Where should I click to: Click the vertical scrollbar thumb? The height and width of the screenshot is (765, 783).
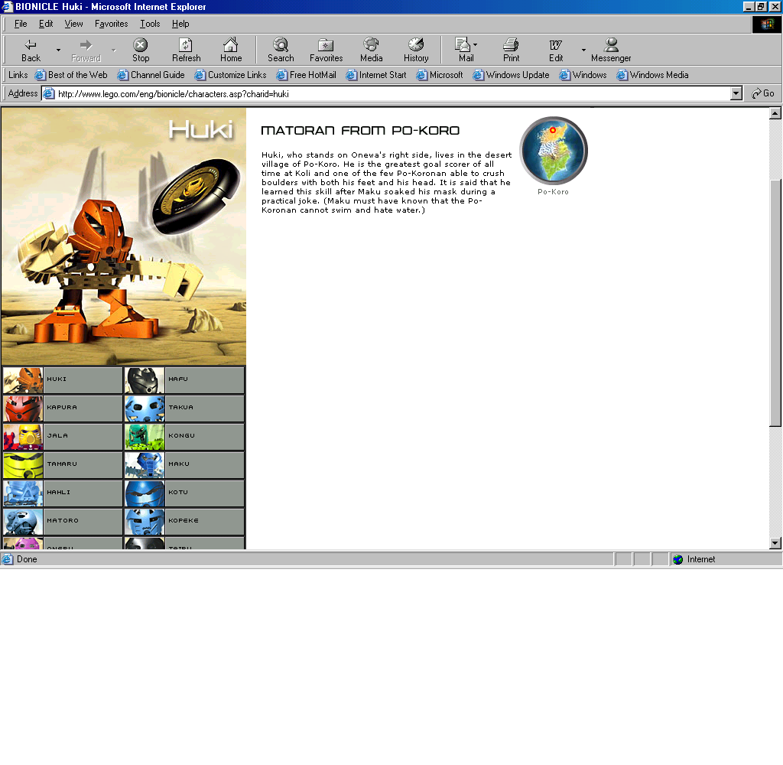click(x=775, y=302)
